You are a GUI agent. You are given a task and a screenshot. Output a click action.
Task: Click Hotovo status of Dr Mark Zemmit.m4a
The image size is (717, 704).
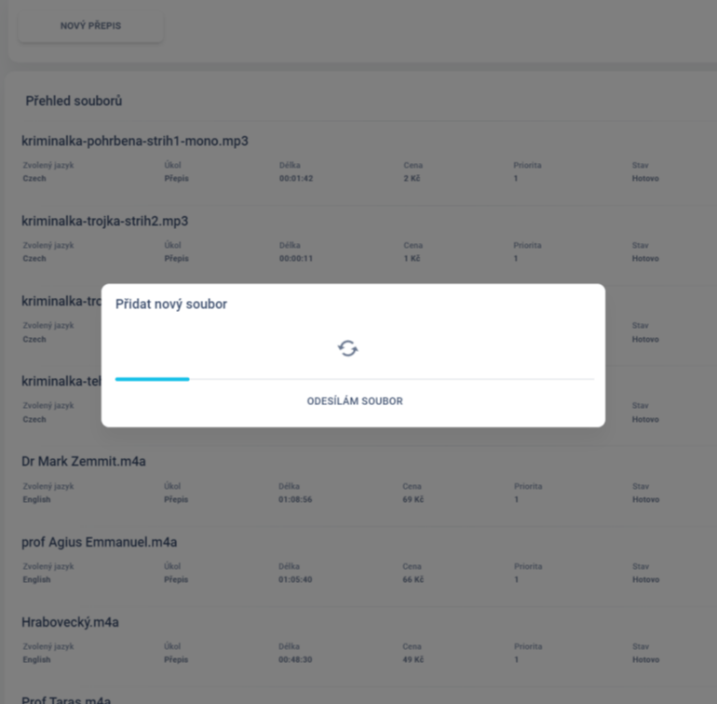(645, 499)
